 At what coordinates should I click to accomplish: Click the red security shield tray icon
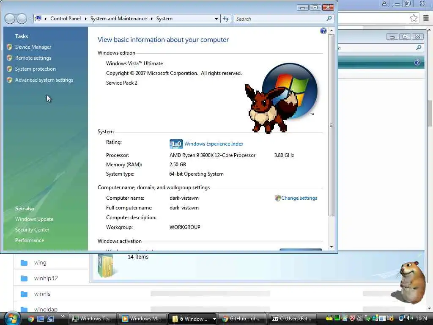pyautogui.click(x=352, y=318)
